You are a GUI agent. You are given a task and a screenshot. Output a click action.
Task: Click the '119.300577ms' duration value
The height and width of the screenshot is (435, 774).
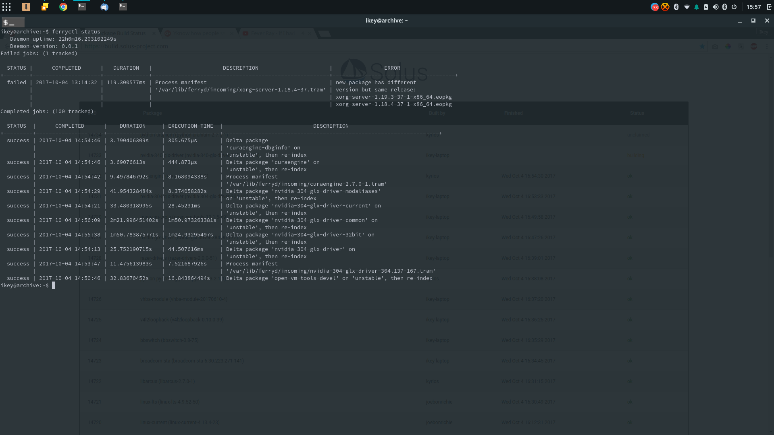126,83
